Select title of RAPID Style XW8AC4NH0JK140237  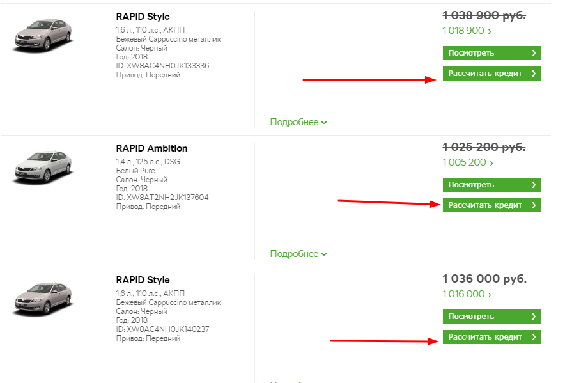(x=143, y=280)
